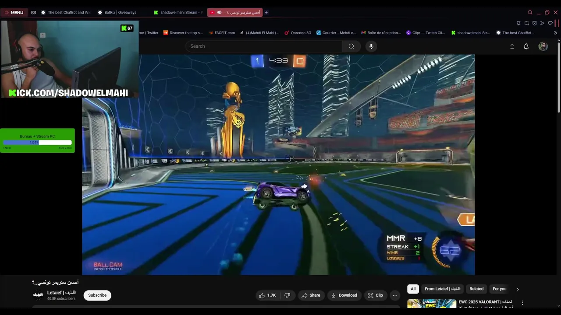Click the scrollbar up arrow
Screen dimensions: 561x315
point(558,40)
